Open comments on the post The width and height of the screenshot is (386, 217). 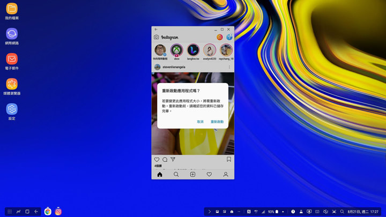click(165, 160)
